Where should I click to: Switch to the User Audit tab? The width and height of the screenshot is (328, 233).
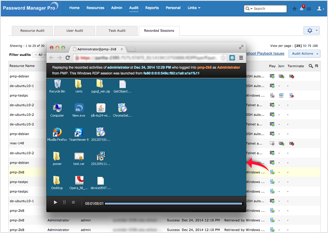point(75,31)
